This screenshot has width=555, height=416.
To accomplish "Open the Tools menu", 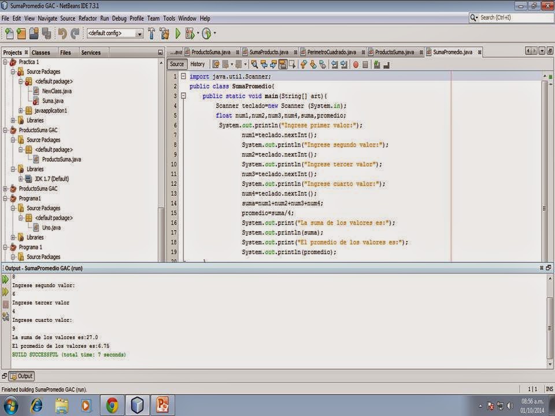I will tap(169, 18).
